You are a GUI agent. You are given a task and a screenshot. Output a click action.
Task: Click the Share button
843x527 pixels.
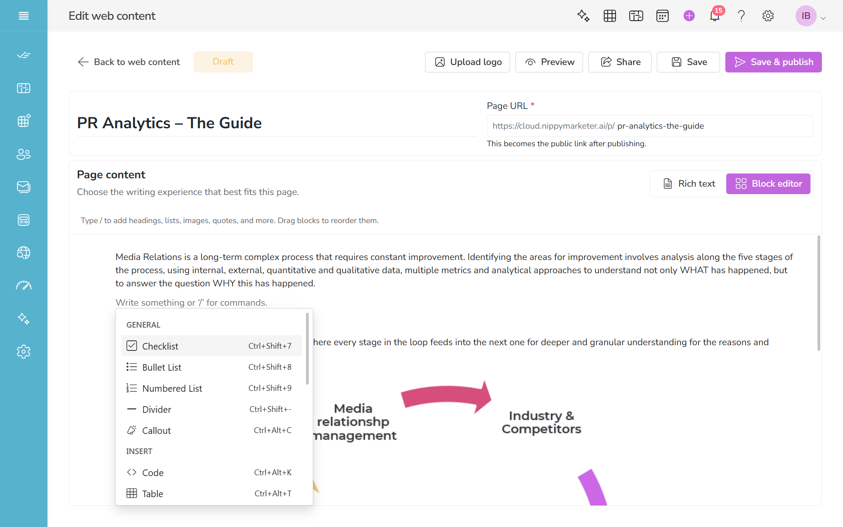[x=620, y=62]
